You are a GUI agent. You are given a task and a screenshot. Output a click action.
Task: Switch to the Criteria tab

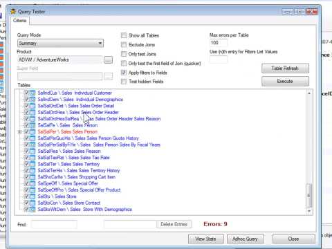pyautogui.click(x=20, y=21)
